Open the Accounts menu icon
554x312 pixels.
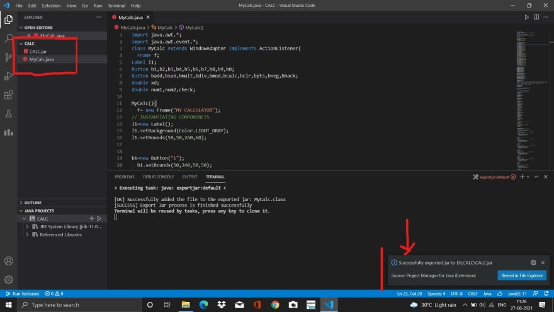click(x=8, y=261)
